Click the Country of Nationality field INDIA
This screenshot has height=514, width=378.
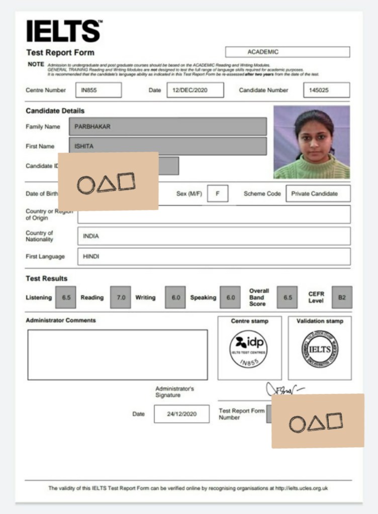(214, 236)
